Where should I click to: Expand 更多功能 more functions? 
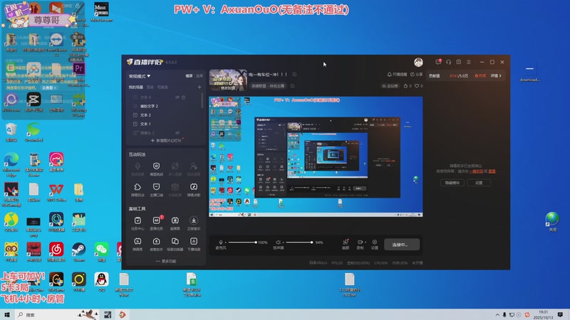coord(166,261)
